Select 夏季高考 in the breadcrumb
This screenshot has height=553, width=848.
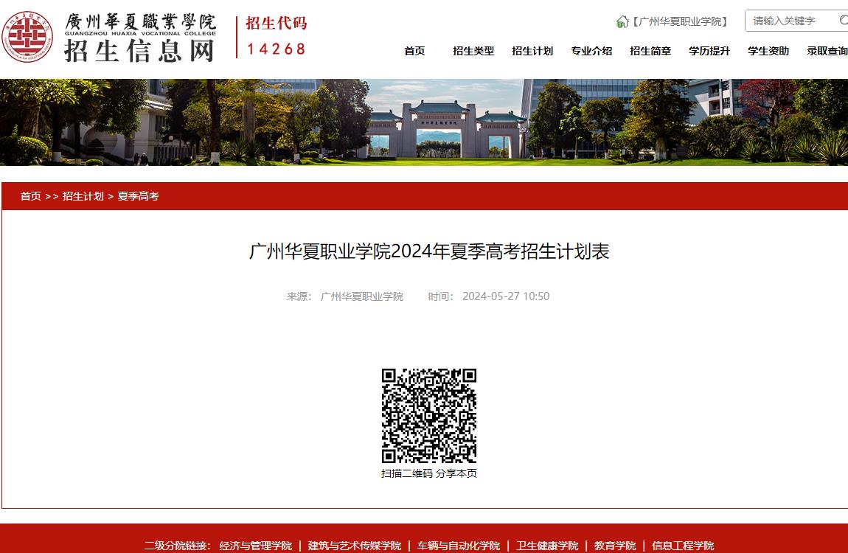pyautogui.click(x=139, y=196)
